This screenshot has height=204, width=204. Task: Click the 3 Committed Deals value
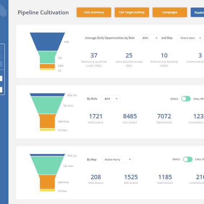point(200,55)
